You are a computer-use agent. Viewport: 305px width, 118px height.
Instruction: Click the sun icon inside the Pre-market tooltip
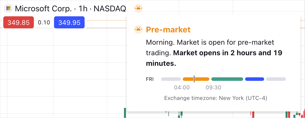[x=138, y=30]
